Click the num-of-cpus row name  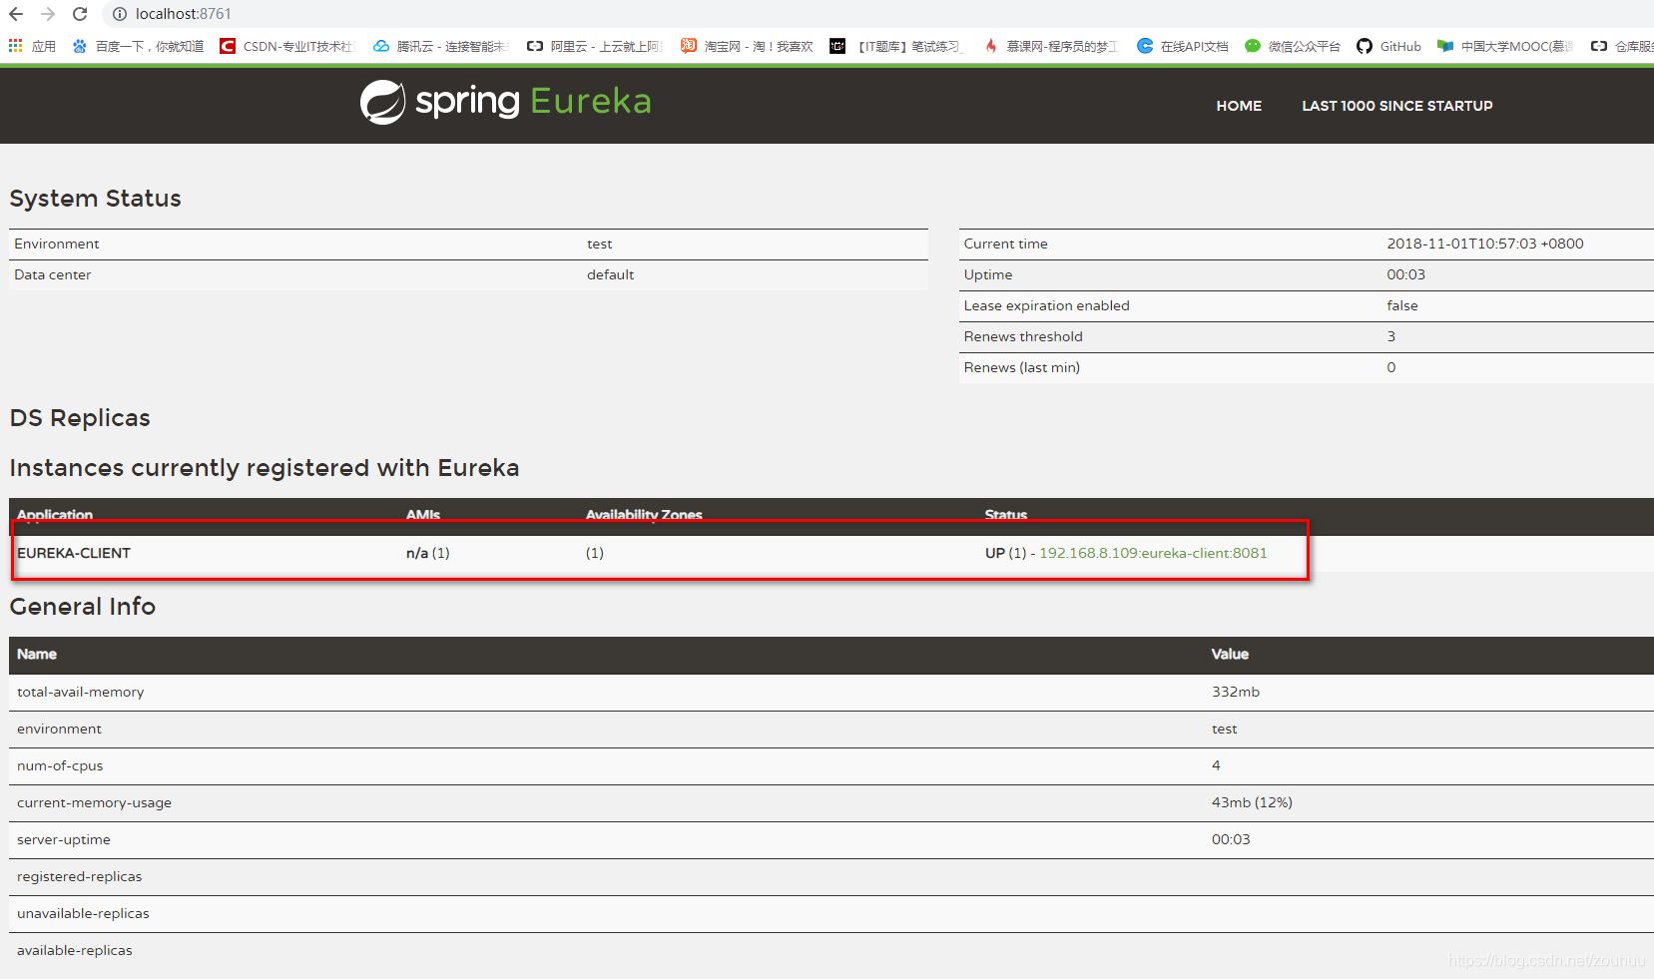coord(60,765)
